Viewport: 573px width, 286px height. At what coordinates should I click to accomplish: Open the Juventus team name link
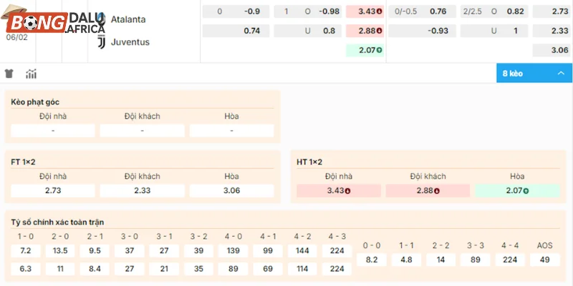click(130, 41)
